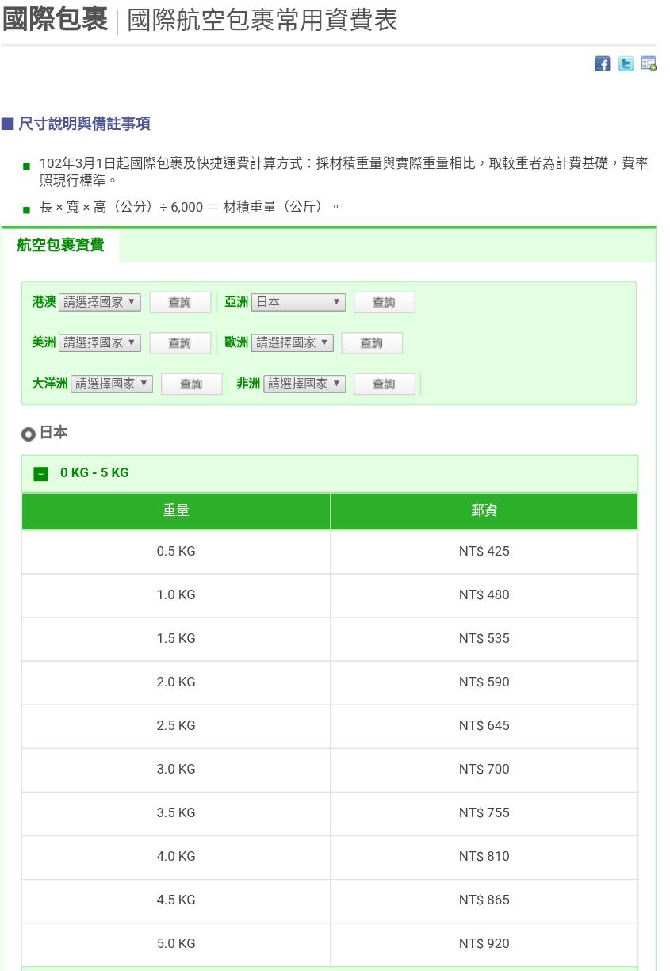Screen dimensions: 670x971
Task: Click the 重量 column header
Action: 176,511
